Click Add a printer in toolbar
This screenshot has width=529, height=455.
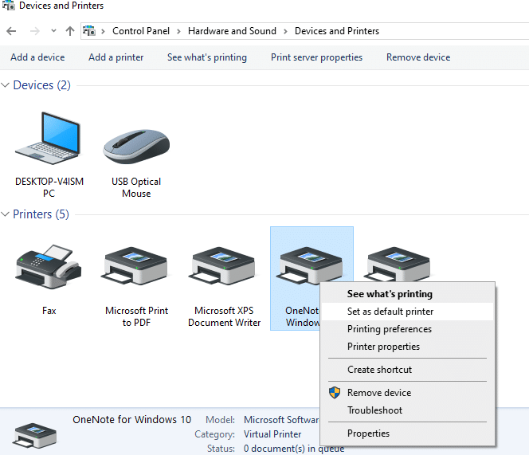click(x=116, y=57)
